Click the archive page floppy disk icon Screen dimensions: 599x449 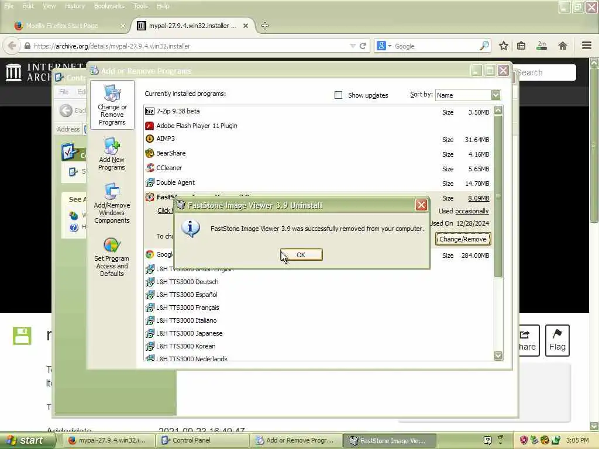[22, 336]
